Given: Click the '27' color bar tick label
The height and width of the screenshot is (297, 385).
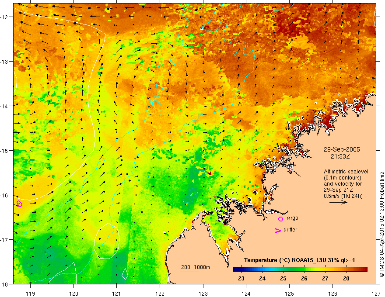Looking at the screenshot, I should click(325, 278).
